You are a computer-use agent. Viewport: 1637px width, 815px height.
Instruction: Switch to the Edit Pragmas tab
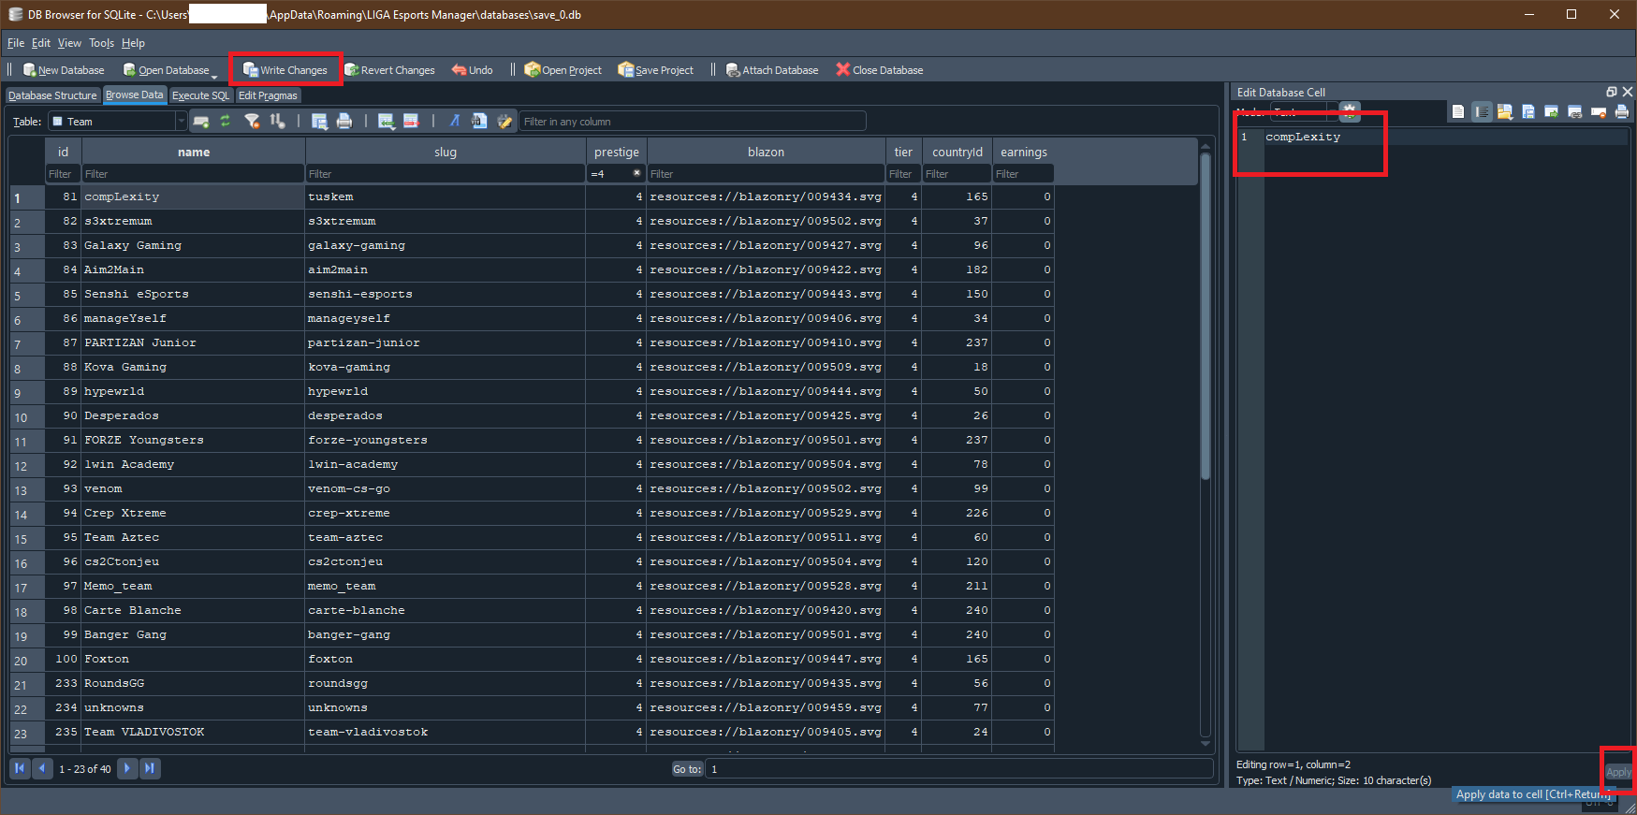point(268,95)
